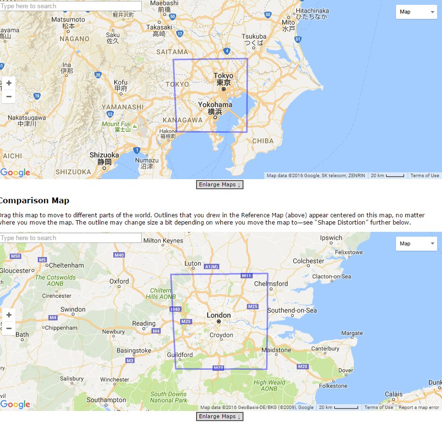Click the M3 shield near Basingstoke
The height and width of the screenshot is (424, 442).
click(130, 360)
